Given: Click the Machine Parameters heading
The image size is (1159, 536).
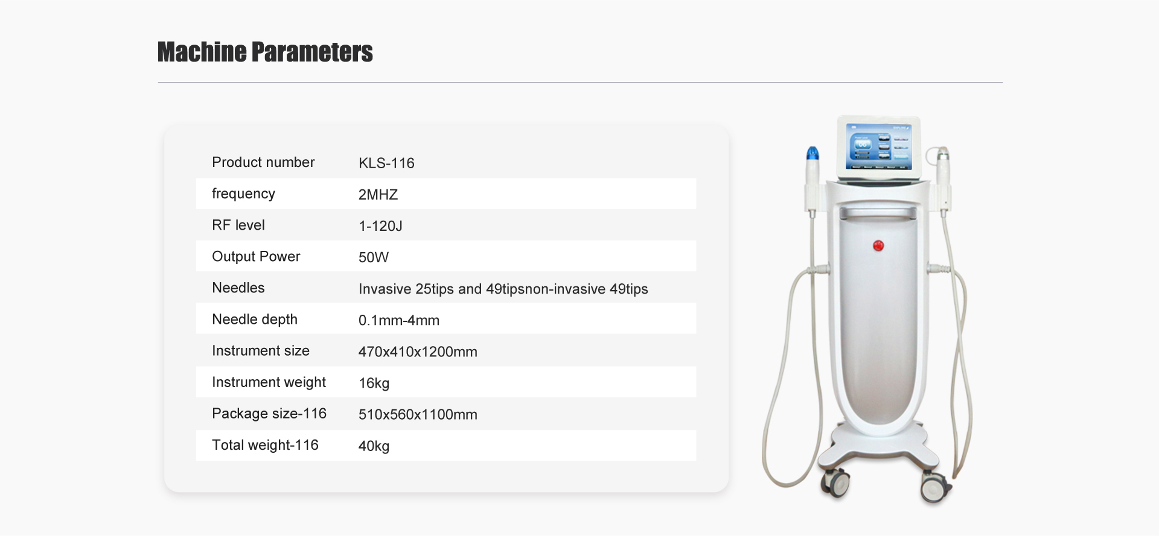Looking at the screenshot, I should 265,52.
